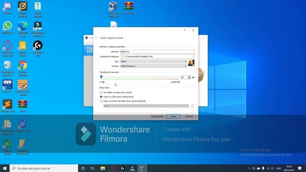Image resolution: width=306 pixels, height=172 pixels.
Task: Open the Microsoft Edge desktop shortcut
Action: (x=22, y=29)
